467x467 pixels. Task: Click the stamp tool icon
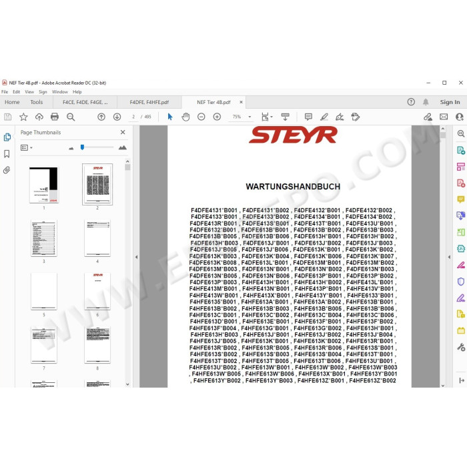pyautogui.click(x=356, y=117)
